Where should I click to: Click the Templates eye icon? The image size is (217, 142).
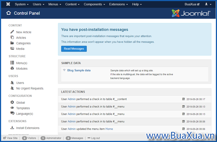click(12, 108)
